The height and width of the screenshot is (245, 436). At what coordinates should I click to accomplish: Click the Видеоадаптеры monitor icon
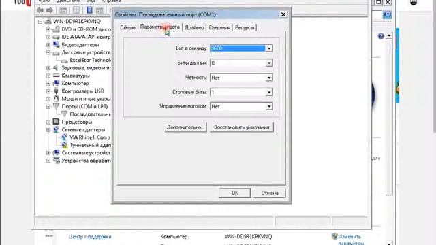tap(56, 44)
